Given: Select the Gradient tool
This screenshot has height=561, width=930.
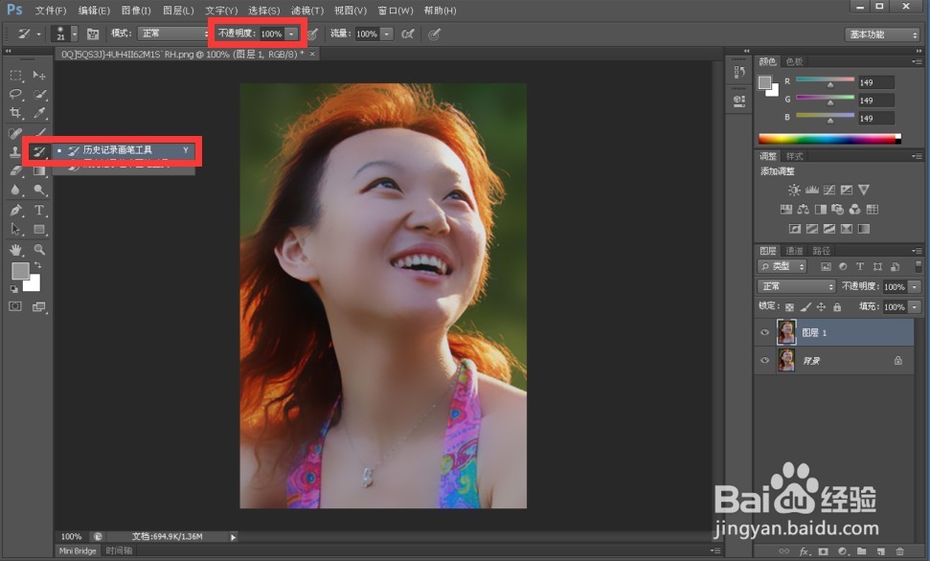Looking at the screenshot, I should click(x=39, y=170).
